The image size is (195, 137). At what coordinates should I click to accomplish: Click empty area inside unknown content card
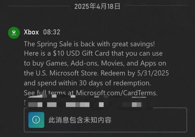tap(149, 120)
